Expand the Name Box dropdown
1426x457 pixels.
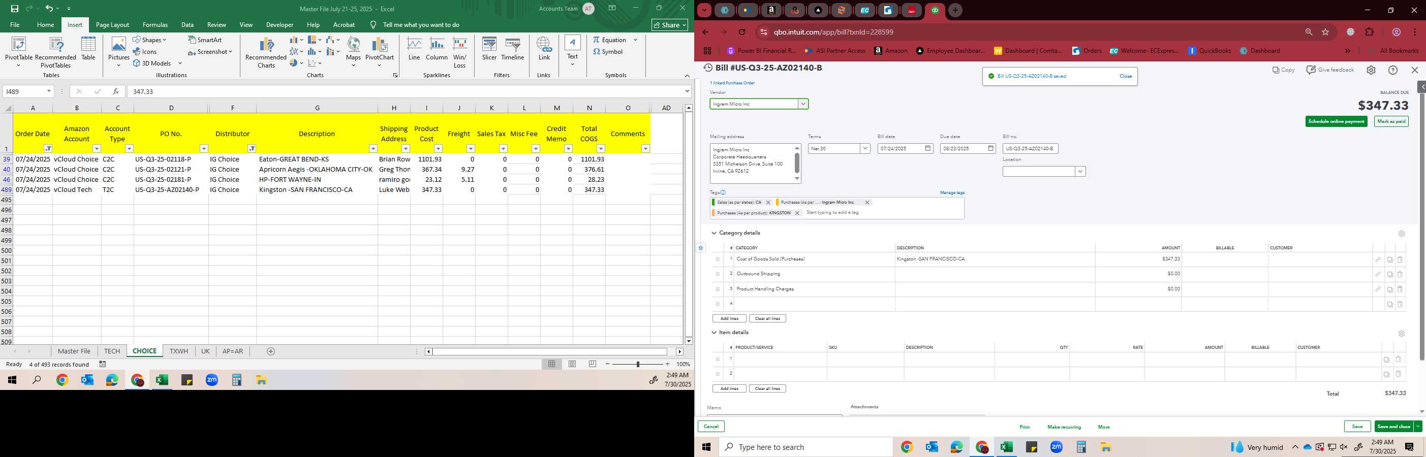coord(49,91)
